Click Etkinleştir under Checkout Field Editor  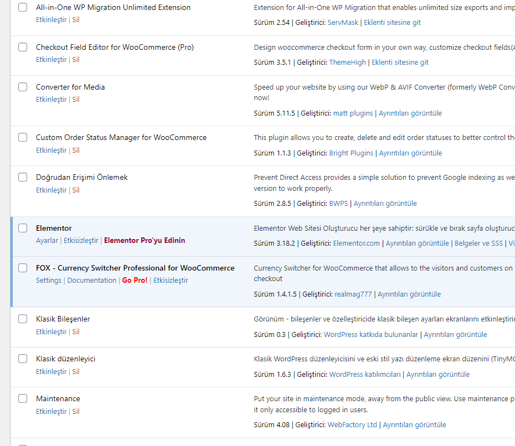51,59
